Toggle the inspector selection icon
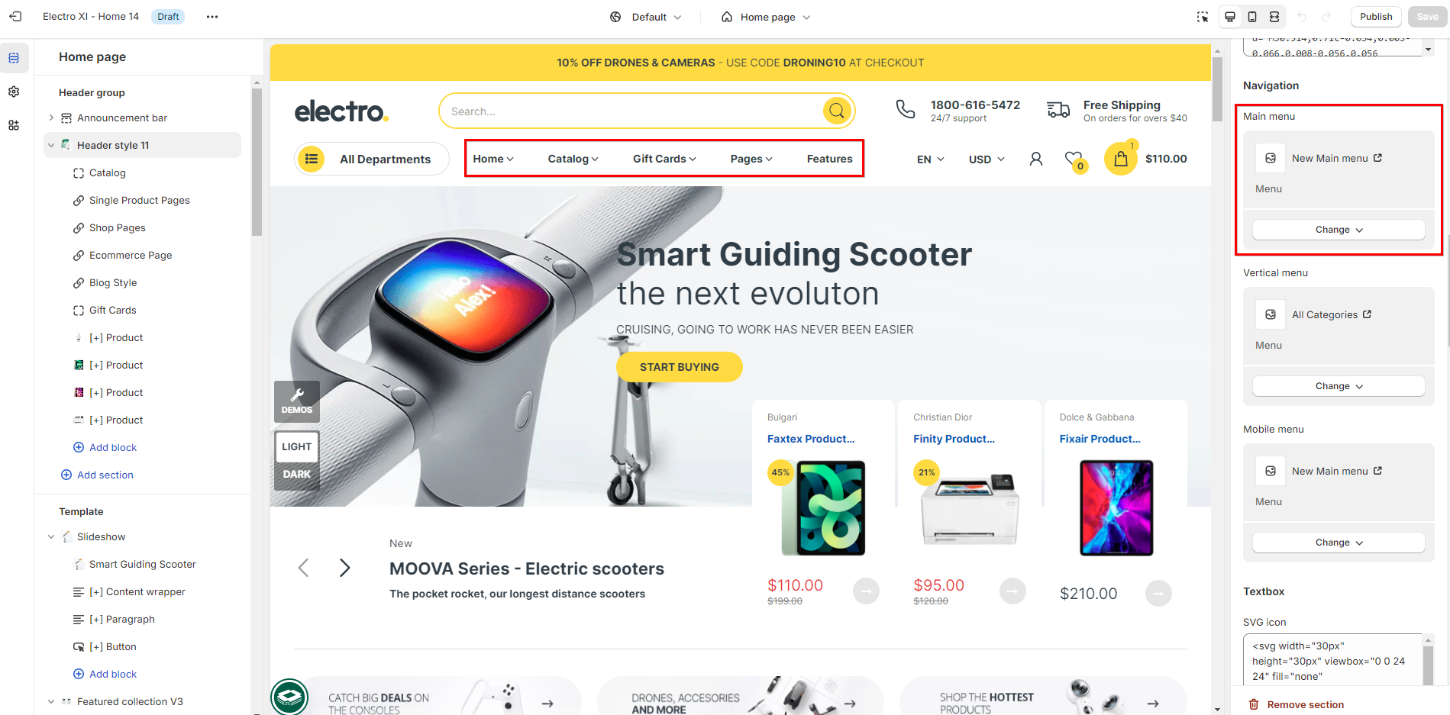Screen dimensions: 1450x715 click(1203, 17)
